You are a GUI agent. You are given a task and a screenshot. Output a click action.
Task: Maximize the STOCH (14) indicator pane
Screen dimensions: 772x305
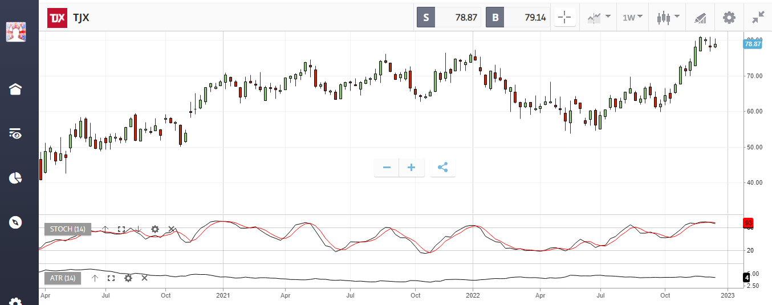pos(121,229)
